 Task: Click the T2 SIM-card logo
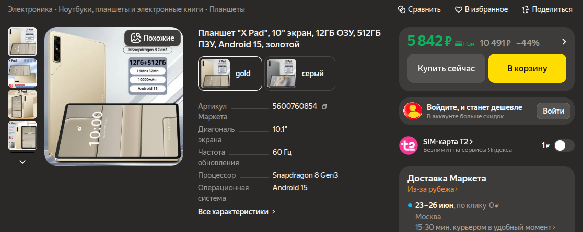[409, 145]
